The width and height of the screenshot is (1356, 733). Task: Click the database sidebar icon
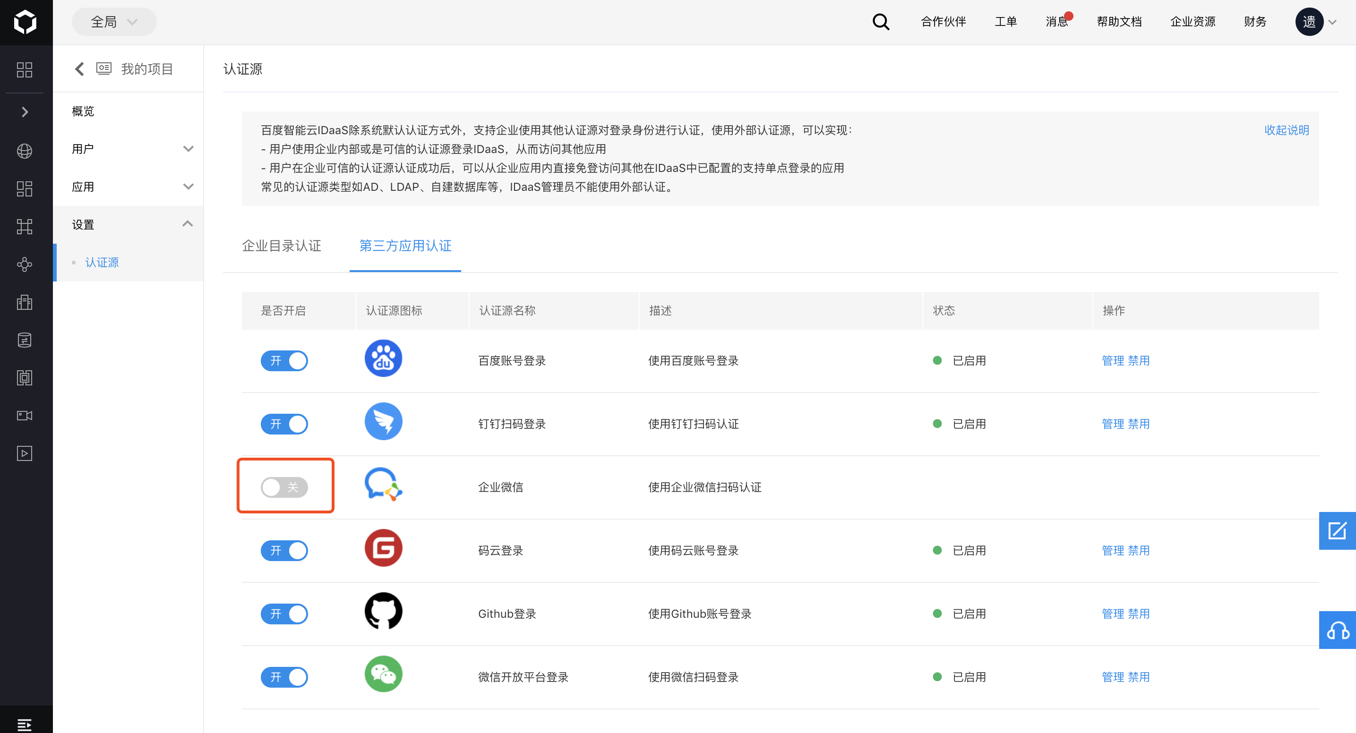point(24,340)
